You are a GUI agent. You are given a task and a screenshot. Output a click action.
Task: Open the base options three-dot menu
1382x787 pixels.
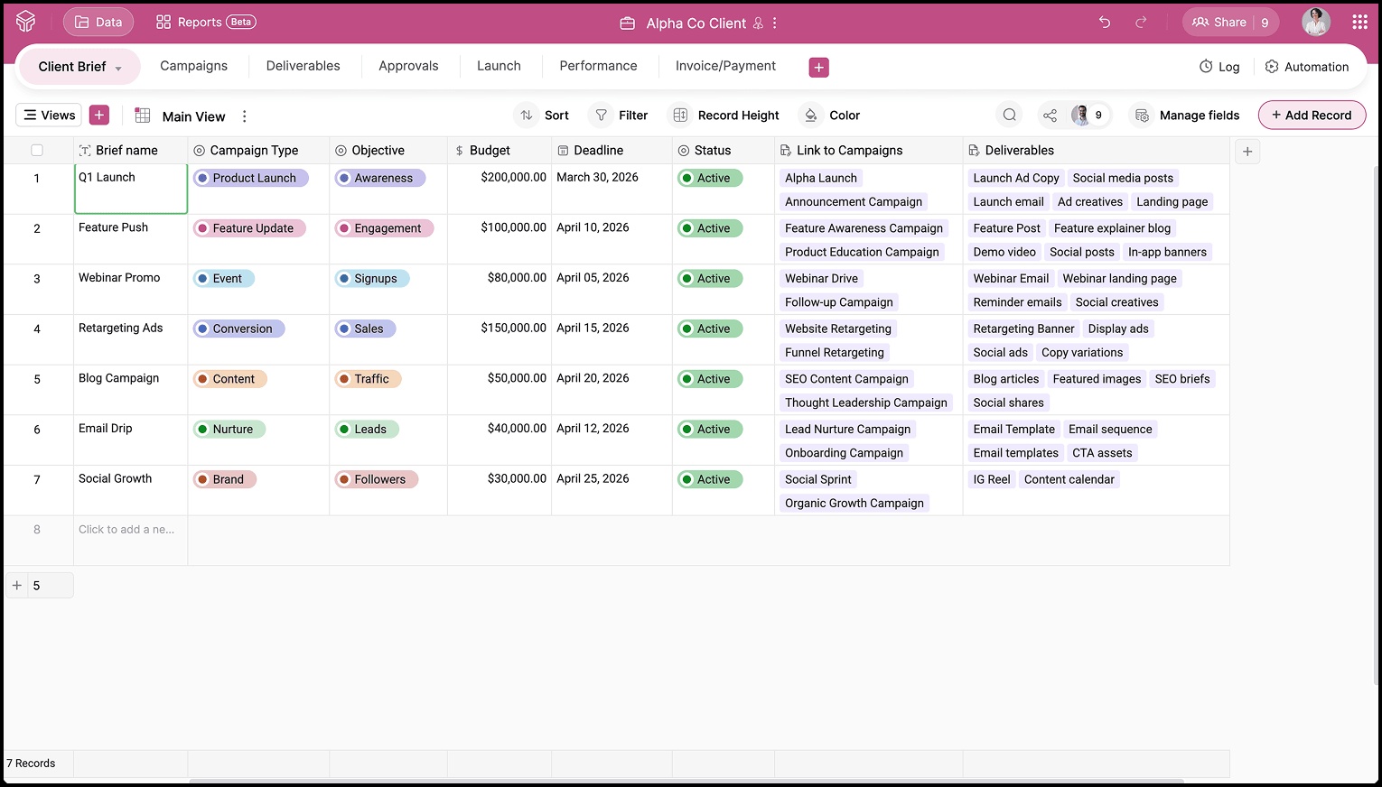tap(775, 23)
